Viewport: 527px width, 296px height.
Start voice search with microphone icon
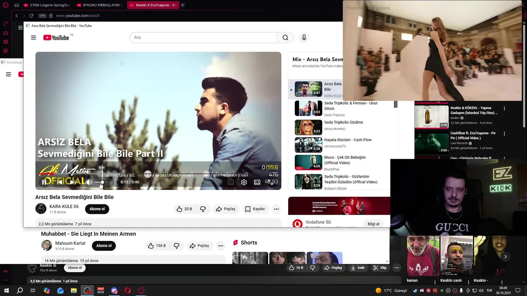pyautogui.click(x=304, y=37)
